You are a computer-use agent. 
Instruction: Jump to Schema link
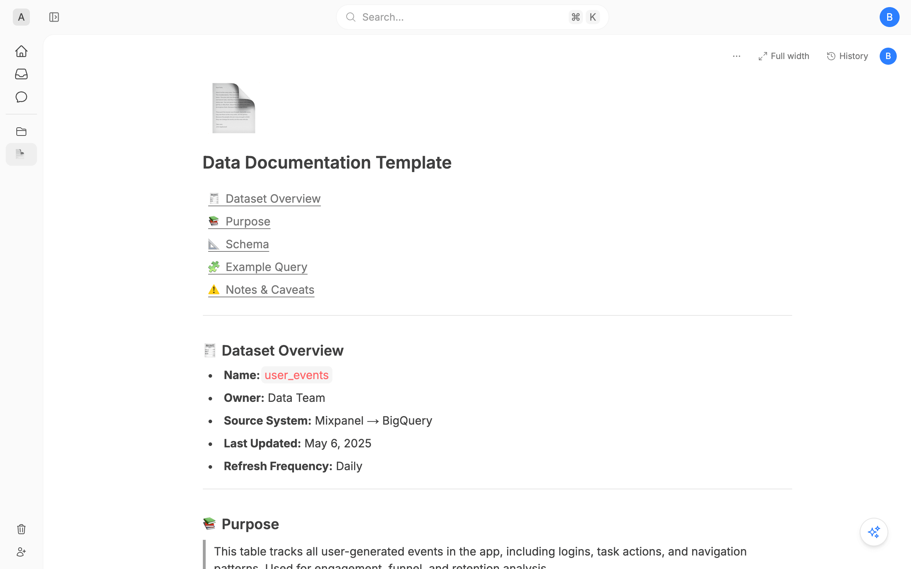coord(238,244)
